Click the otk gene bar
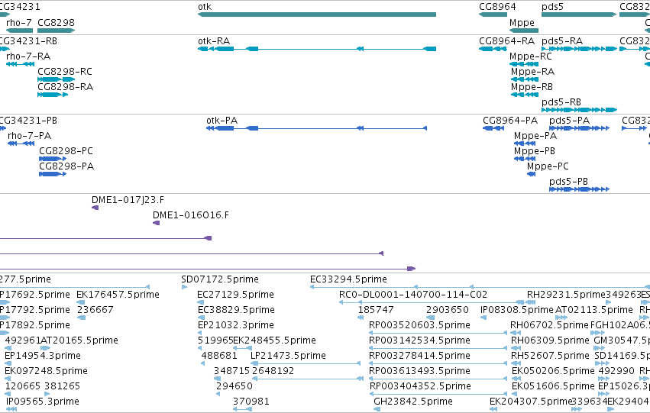 [x=317, y=15]
